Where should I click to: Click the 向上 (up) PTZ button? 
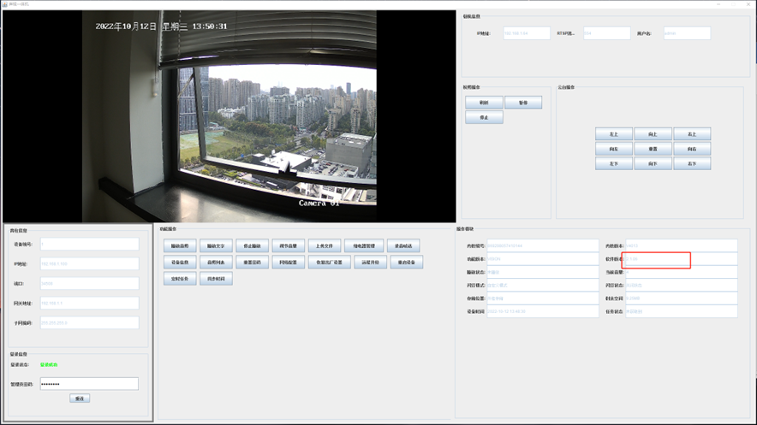(653, 134)
